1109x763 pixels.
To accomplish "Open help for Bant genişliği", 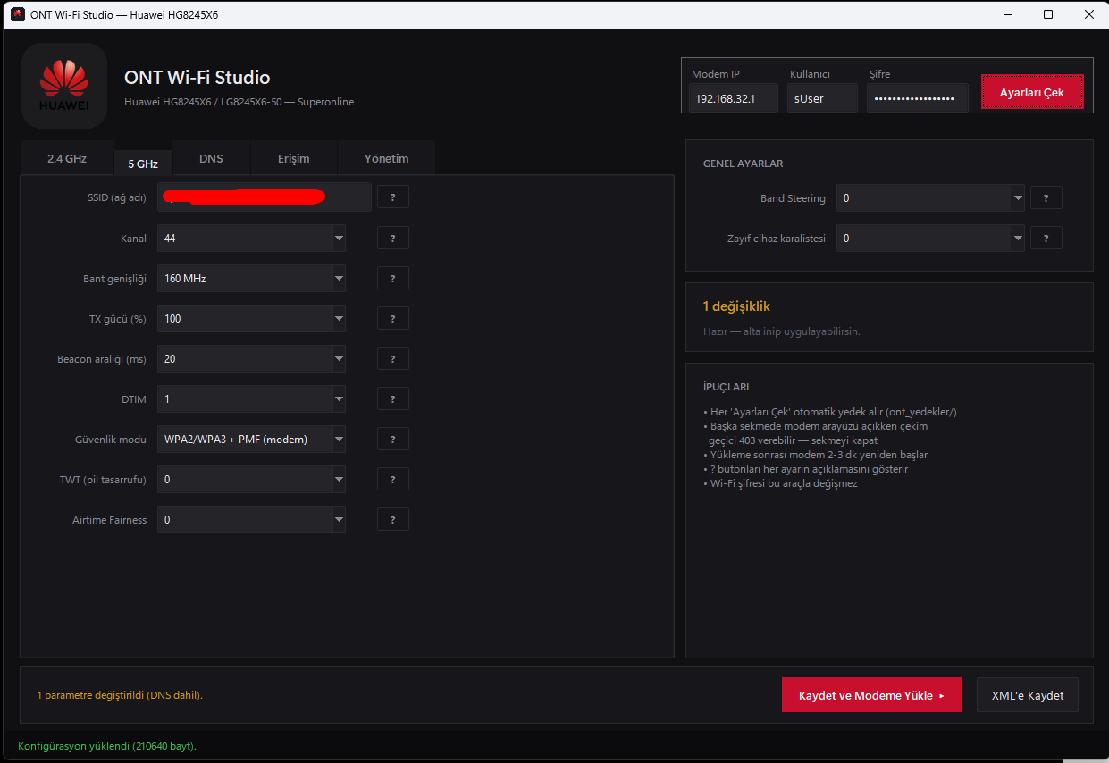I will [x=393, y=278].
